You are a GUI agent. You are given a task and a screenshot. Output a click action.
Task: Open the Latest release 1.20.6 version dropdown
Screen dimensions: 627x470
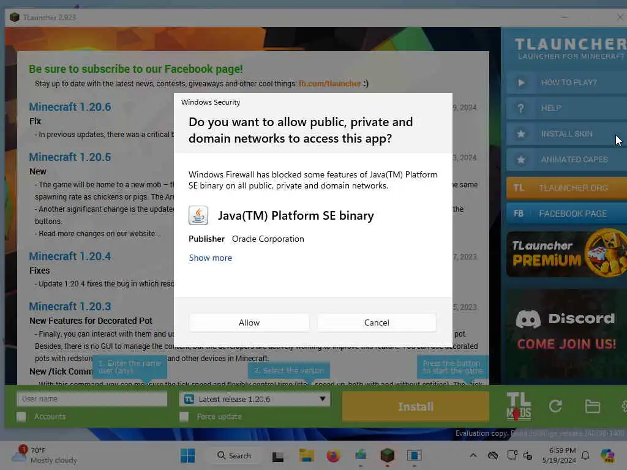click(x=255, y=399)
